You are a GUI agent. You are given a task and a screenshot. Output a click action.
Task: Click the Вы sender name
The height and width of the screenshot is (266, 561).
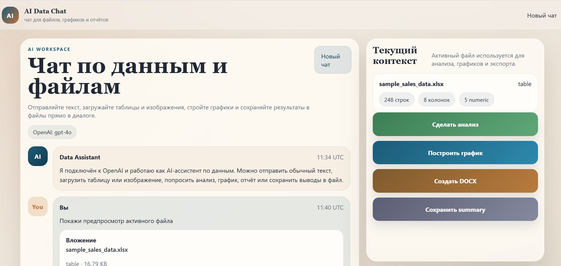click(64, 208)
